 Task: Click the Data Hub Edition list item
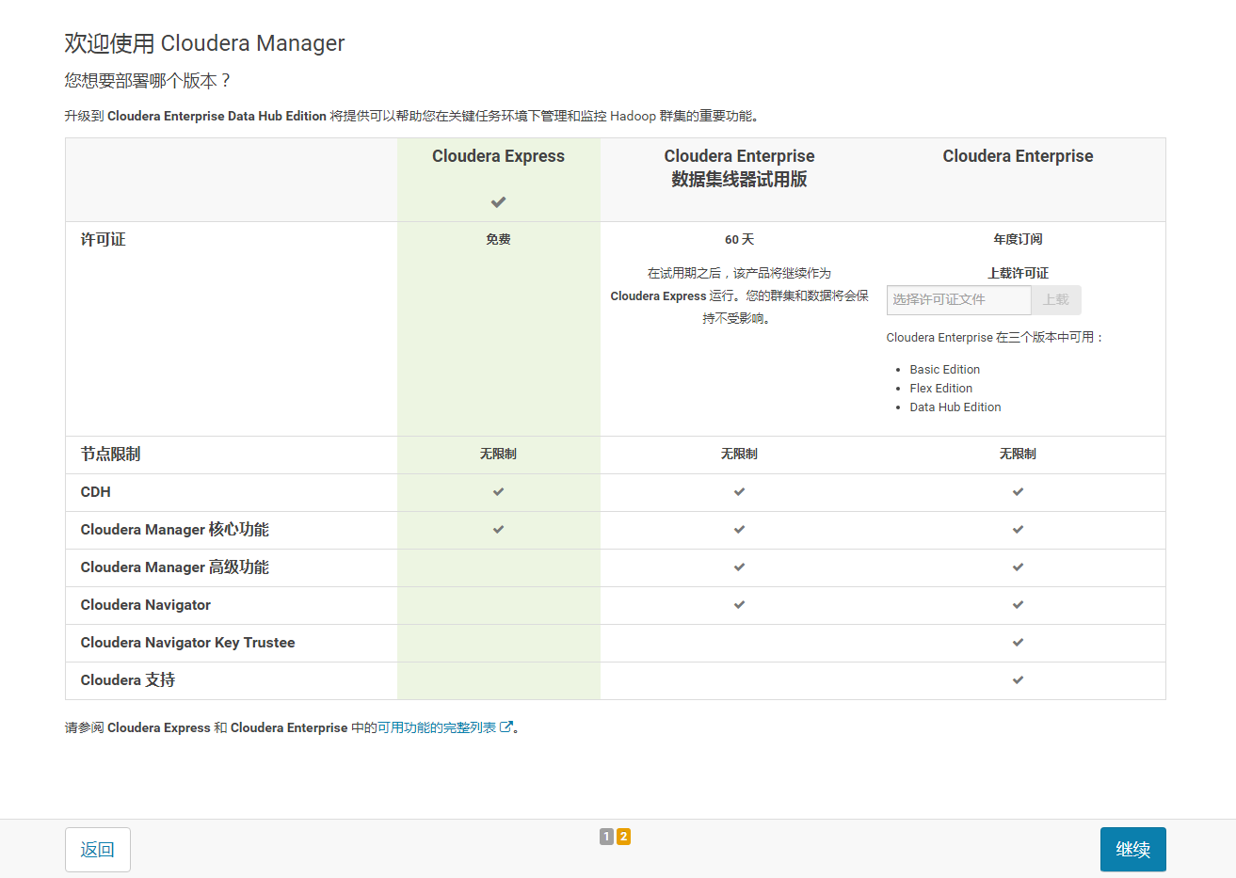(x=955, y=407)
